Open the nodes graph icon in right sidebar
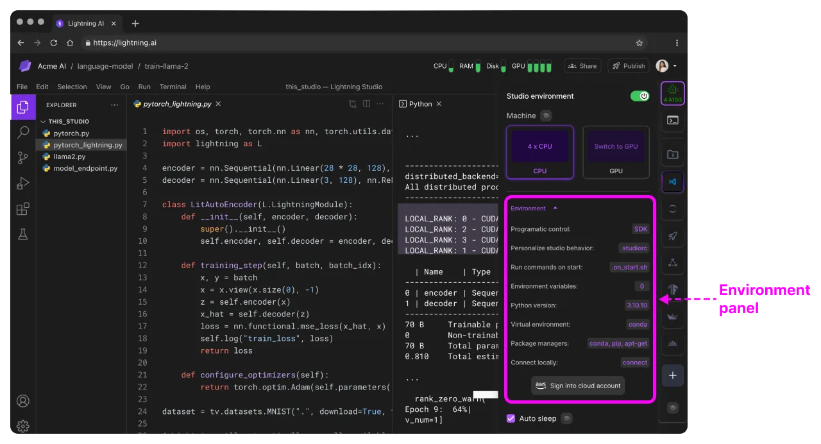 [x=673, y=262]
